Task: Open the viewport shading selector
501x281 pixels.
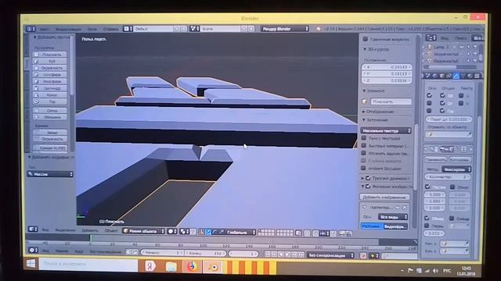Action: (x=172, y=231)
